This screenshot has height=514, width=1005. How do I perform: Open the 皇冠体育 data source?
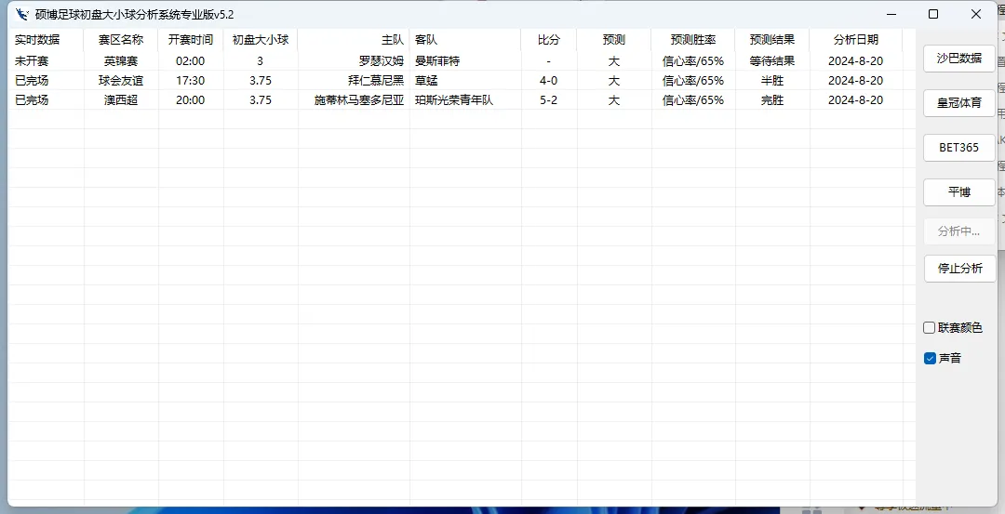coord(958,102)
